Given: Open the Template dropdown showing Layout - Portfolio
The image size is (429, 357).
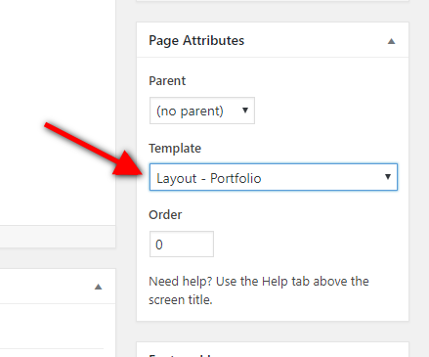Looking at the screenshot, I should coord(274,177).
